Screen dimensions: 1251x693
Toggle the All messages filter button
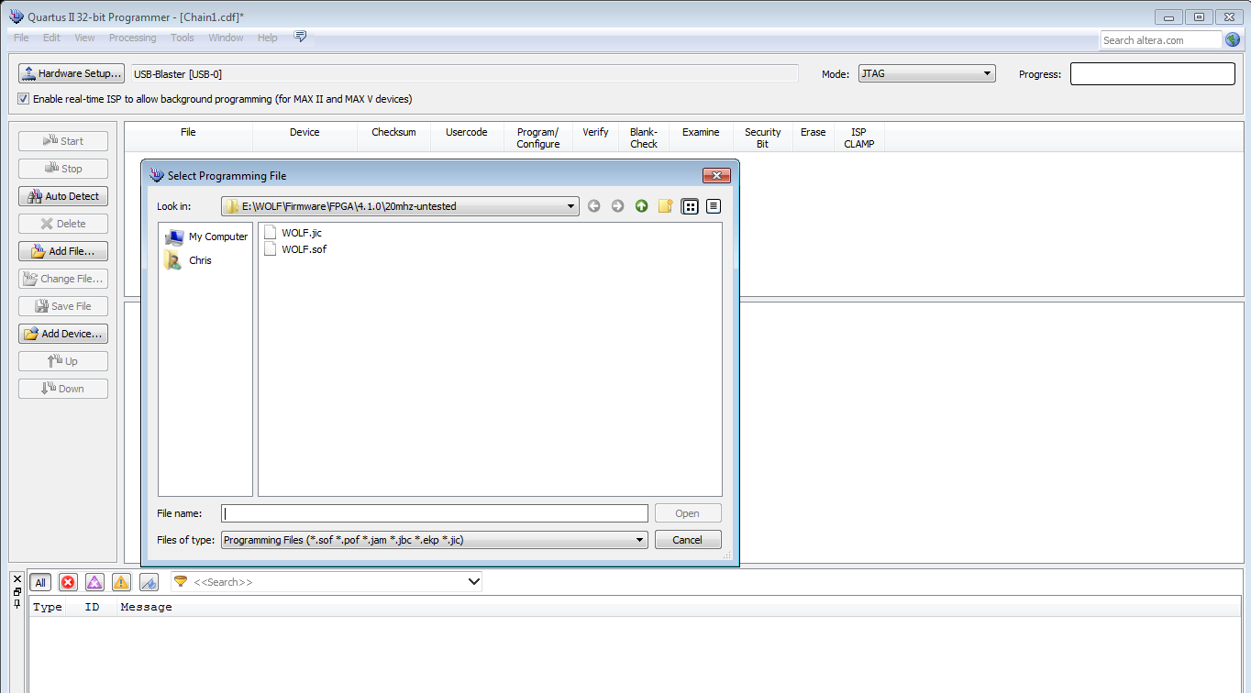40,582
